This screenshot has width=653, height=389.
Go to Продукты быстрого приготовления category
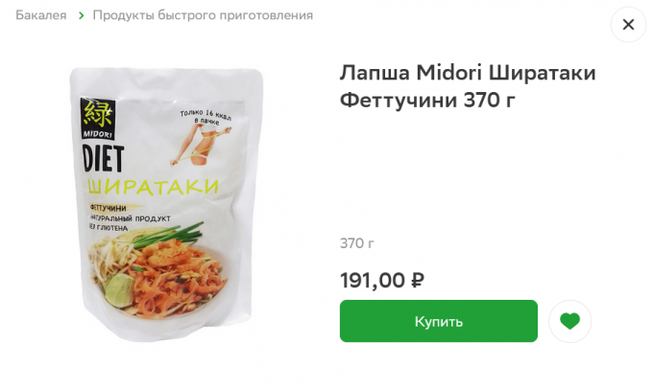coord(203,15)
